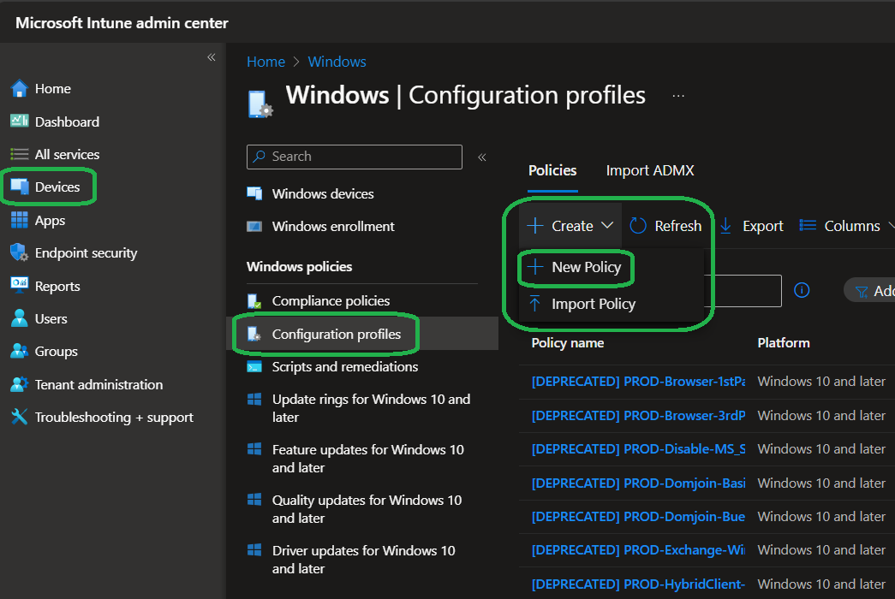Click the Apps grid icon

[x=19, y=221]
